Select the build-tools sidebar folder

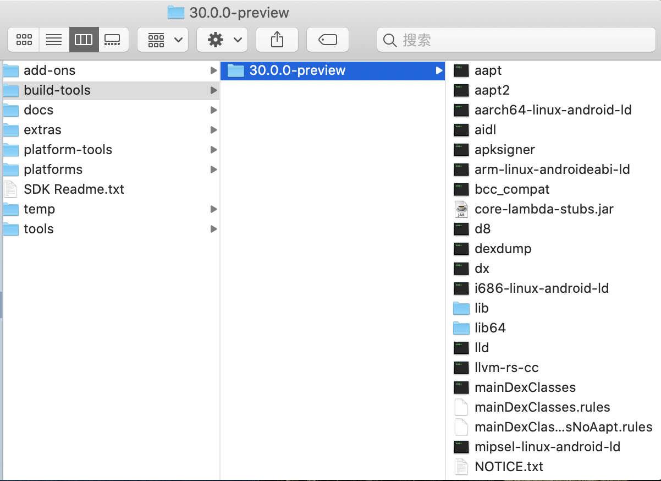point(57,90)
